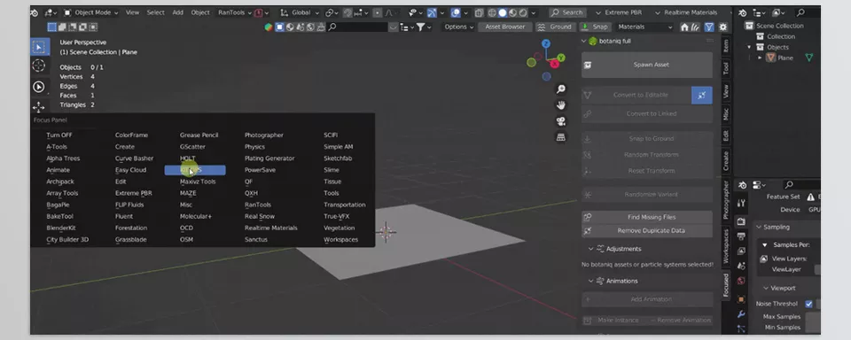Toggle the viewport gizmo display button
851x340 pixels.
click(432, 12)
